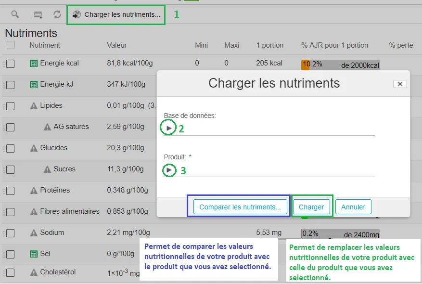Click warning triangle icon next to Sodium
Image resolution: width=422 pixels, height=284 pixels.
34,233
